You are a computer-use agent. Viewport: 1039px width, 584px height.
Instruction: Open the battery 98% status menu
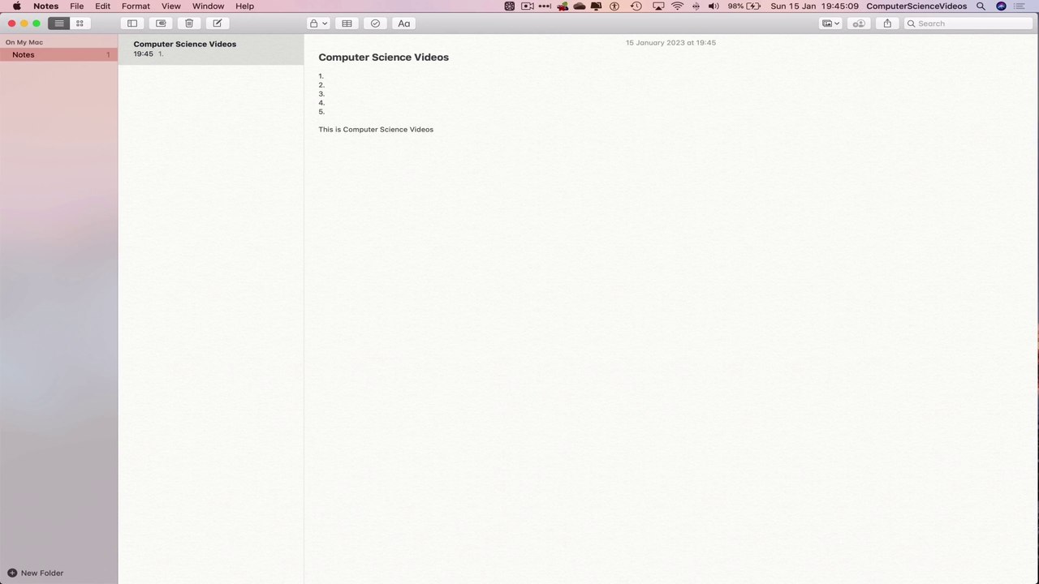pos(744,6)
